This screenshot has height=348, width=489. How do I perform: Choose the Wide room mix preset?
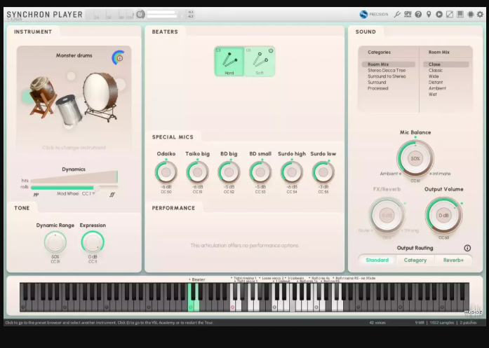tap(434, 76)
